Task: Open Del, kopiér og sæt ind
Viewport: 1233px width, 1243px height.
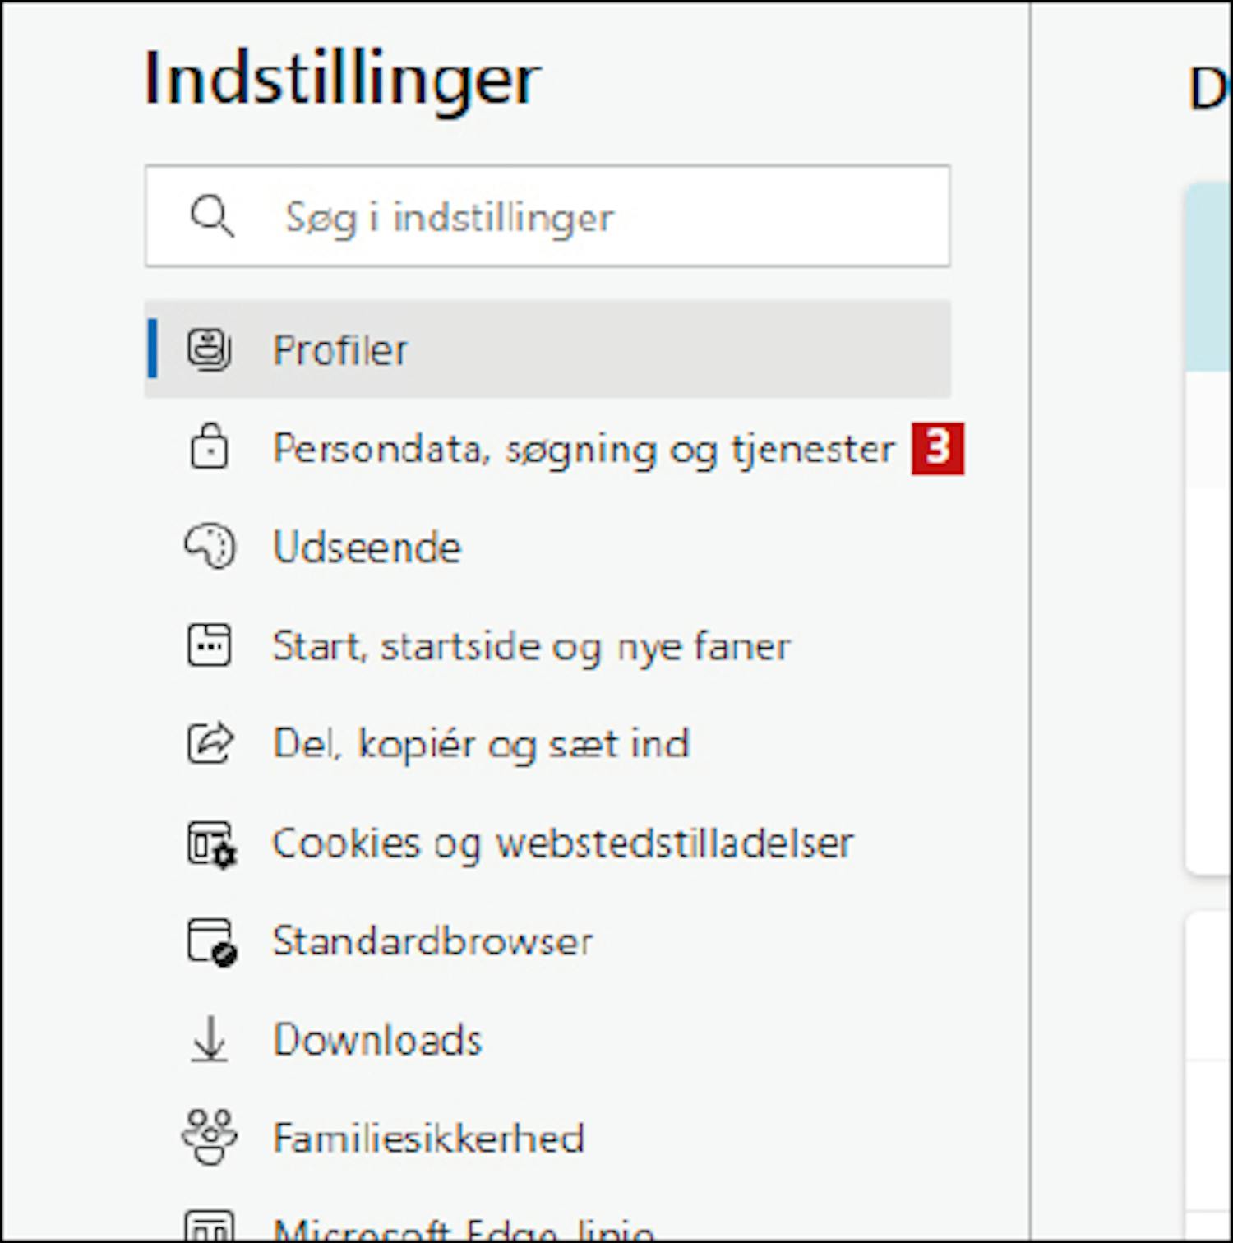Action: 481,744
